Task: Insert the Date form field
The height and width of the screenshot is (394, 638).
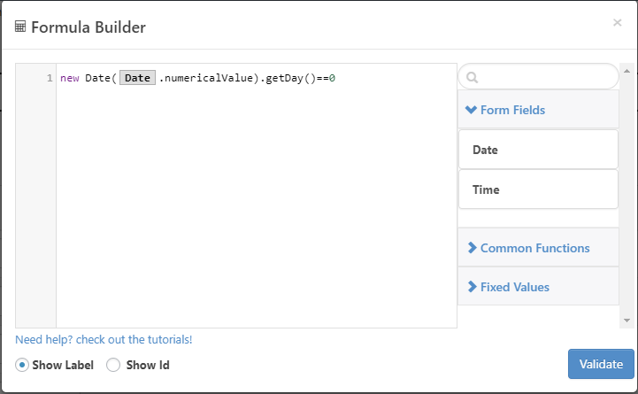Action: click(538, 150)
